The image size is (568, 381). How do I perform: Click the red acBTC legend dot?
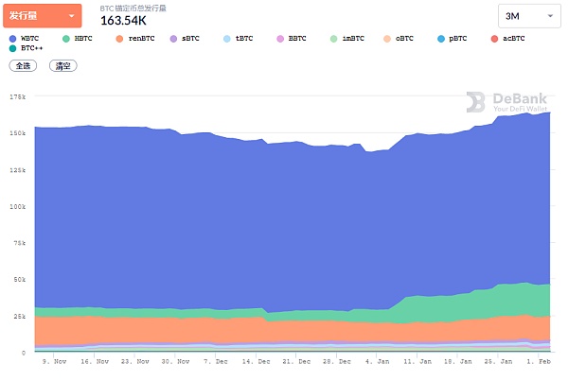pos(496,38)
